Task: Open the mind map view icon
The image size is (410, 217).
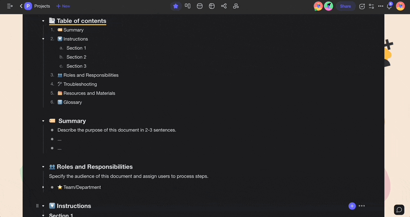Action: coord(224,6)
